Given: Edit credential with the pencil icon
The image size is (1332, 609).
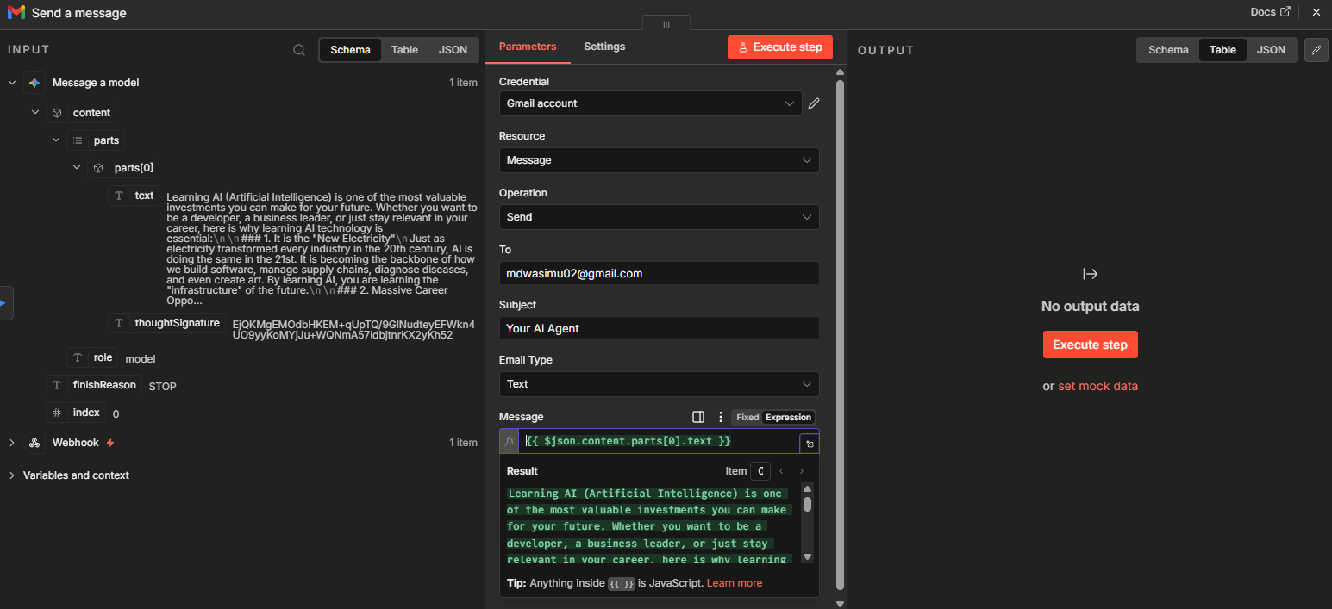Looking at the screenshot, I should pos(814,103).
